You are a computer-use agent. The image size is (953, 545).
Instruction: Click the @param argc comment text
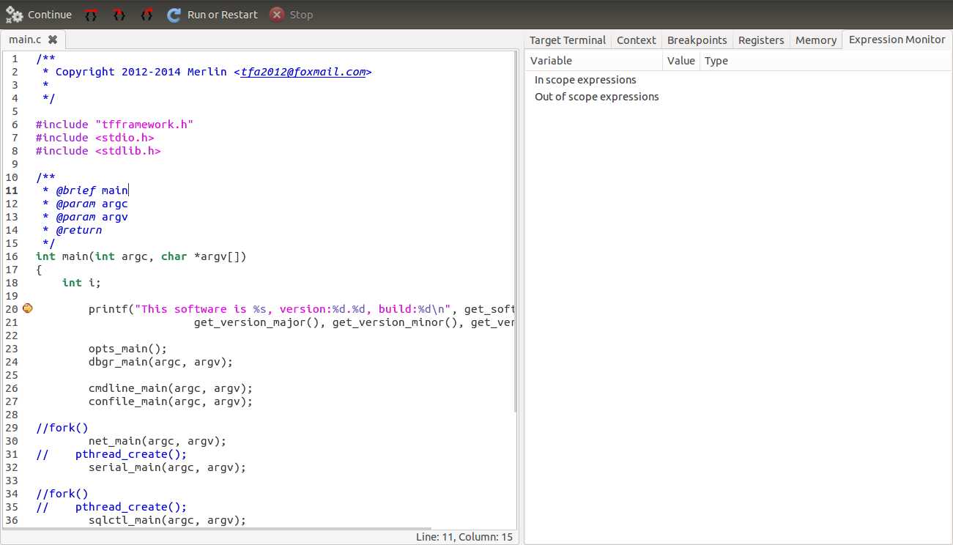point(92,204)
